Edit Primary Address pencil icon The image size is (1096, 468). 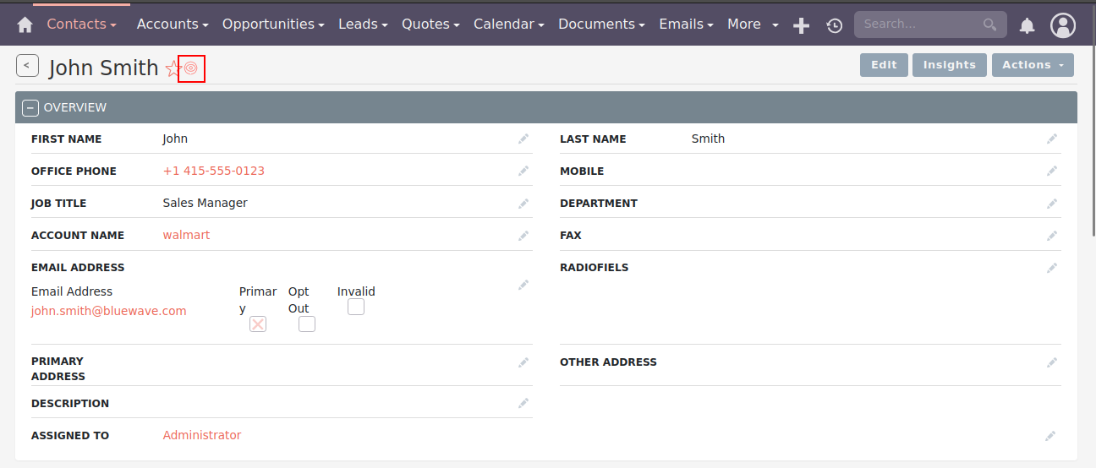pos(523,362)
